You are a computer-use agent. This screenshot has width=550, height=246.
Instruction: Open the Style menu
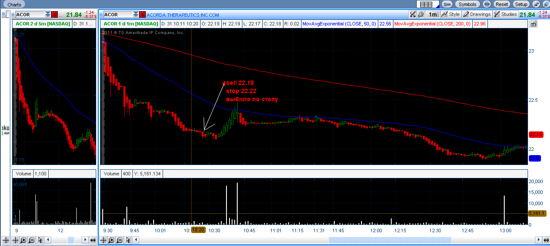pyautogui.click(x=451, y=15)
